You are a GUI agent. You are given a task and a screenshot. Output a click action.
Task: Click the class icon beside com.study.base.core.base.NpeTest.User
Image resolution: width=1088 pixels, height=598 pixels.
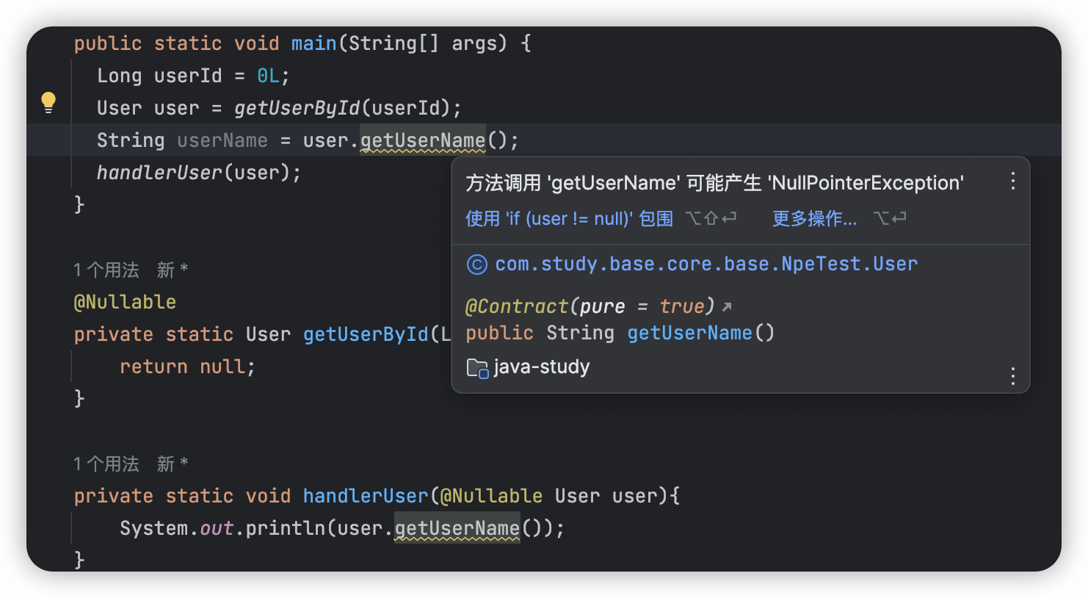click(477, 264)
